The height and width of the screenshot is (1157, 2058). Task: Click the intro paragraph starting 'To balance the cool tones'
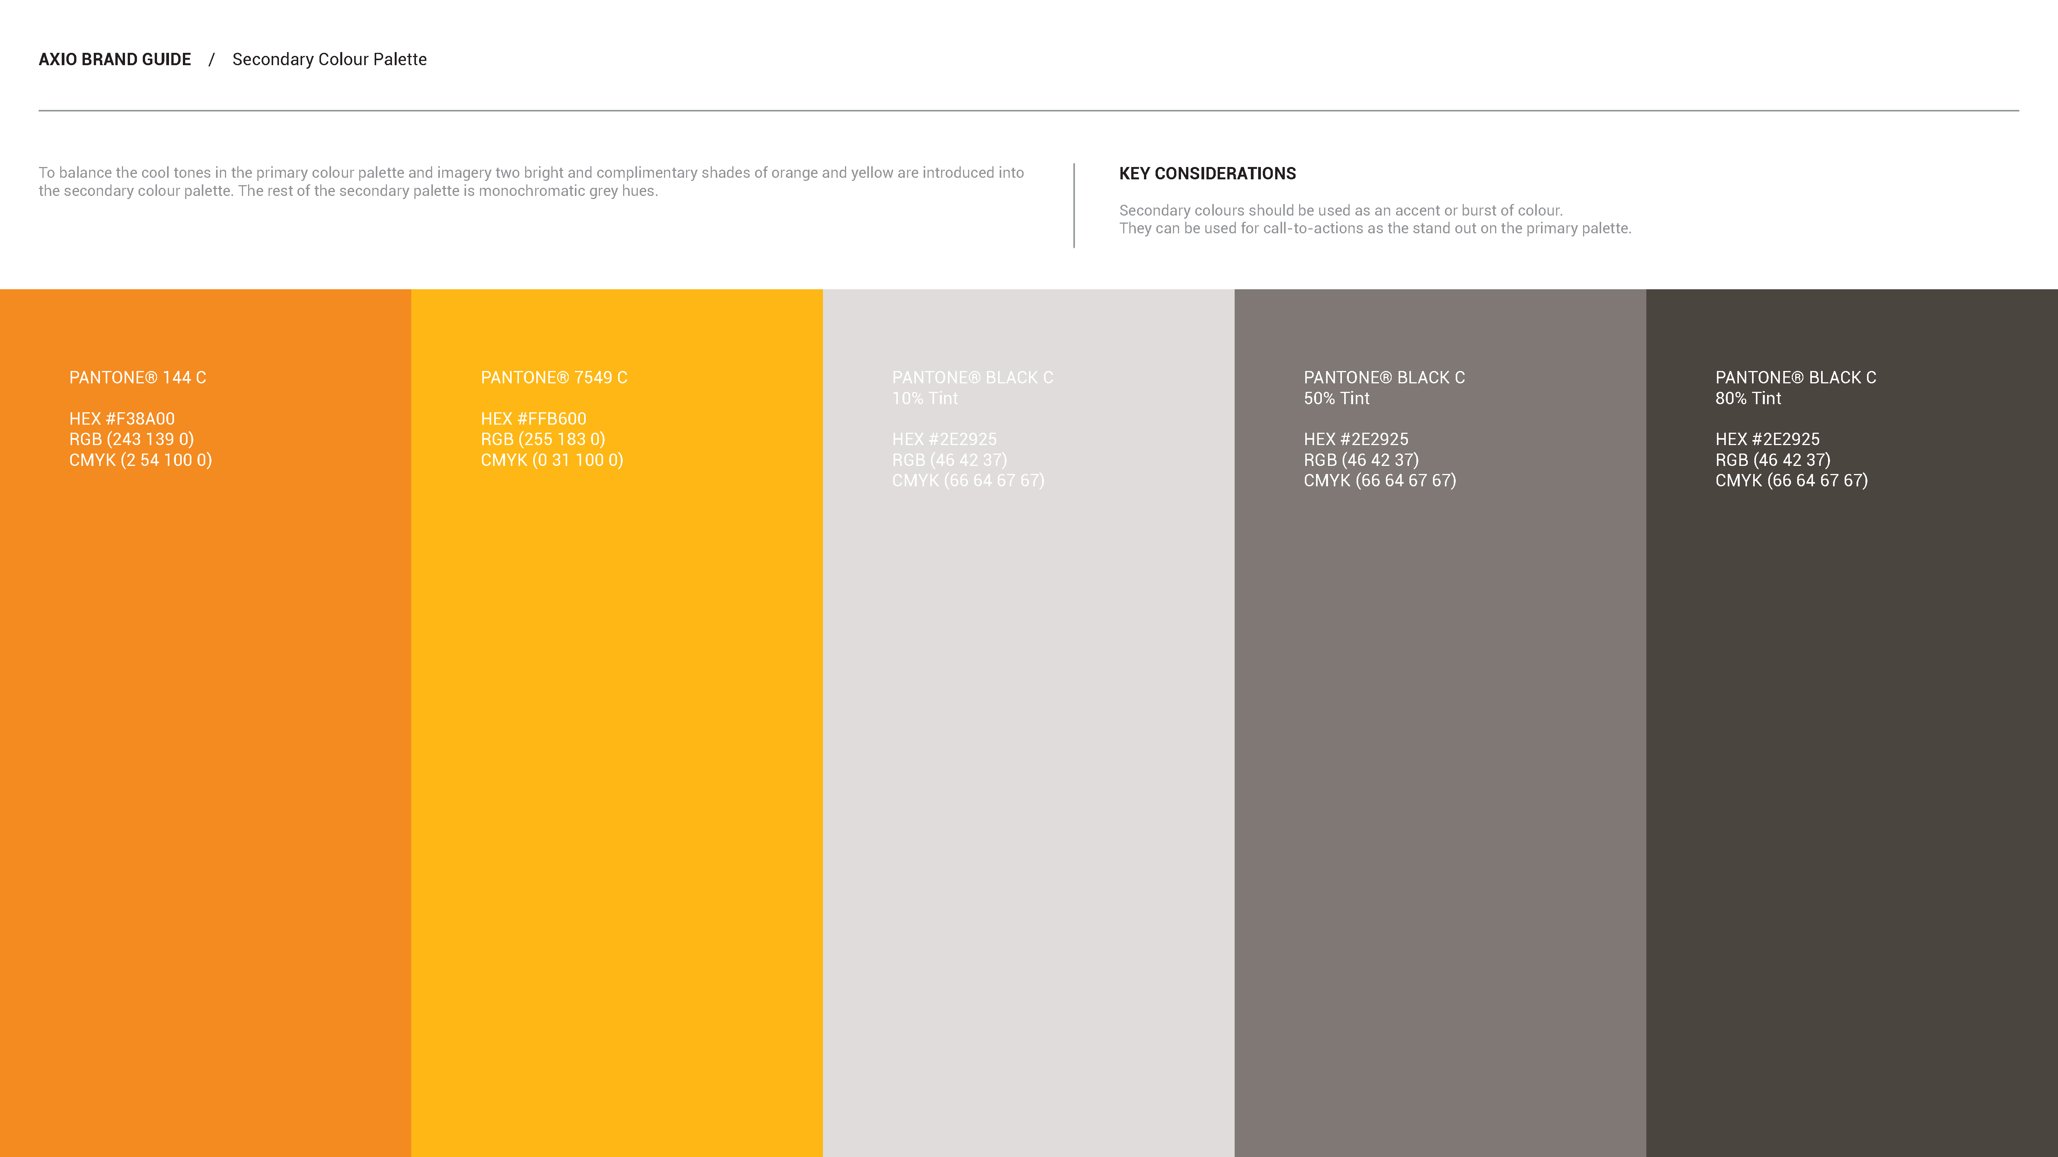[531, 182]
